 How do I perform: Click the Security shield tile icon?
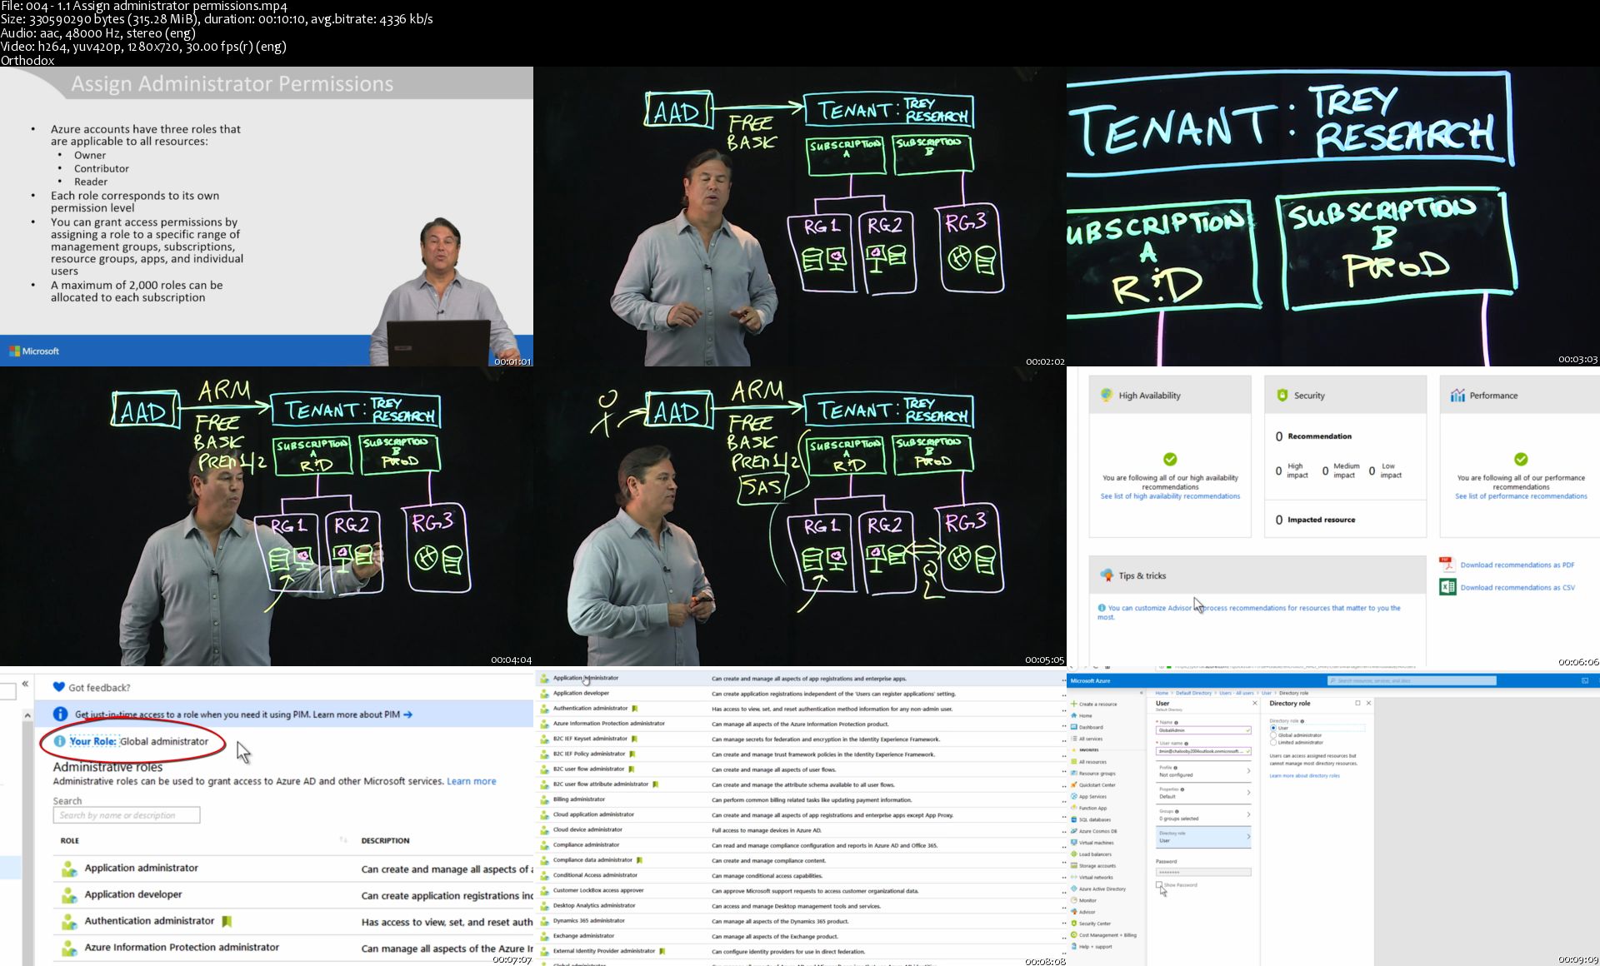coord(1282,396)
